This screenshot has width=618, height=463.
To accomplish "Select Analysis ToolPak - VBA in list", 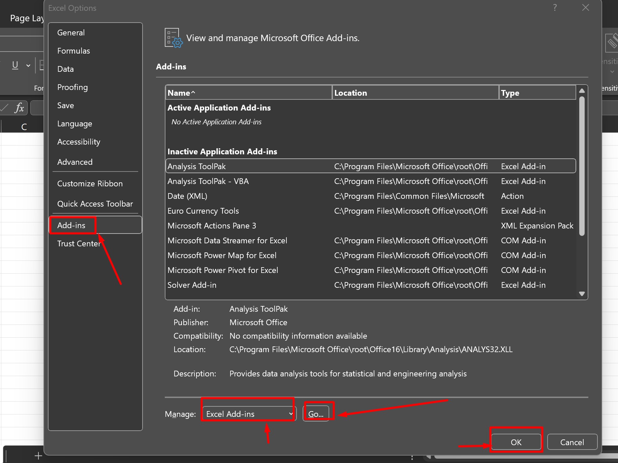I will 208,181.
